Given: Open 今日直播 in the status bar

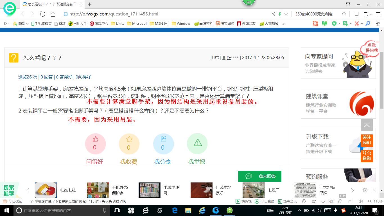Looking at the screenshot, I should [x=265, y=201].
